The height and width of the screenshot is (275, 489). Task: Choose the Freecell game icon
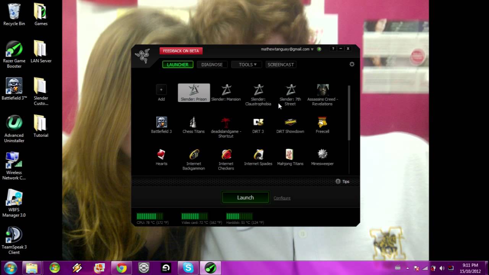tap(322, 125)
